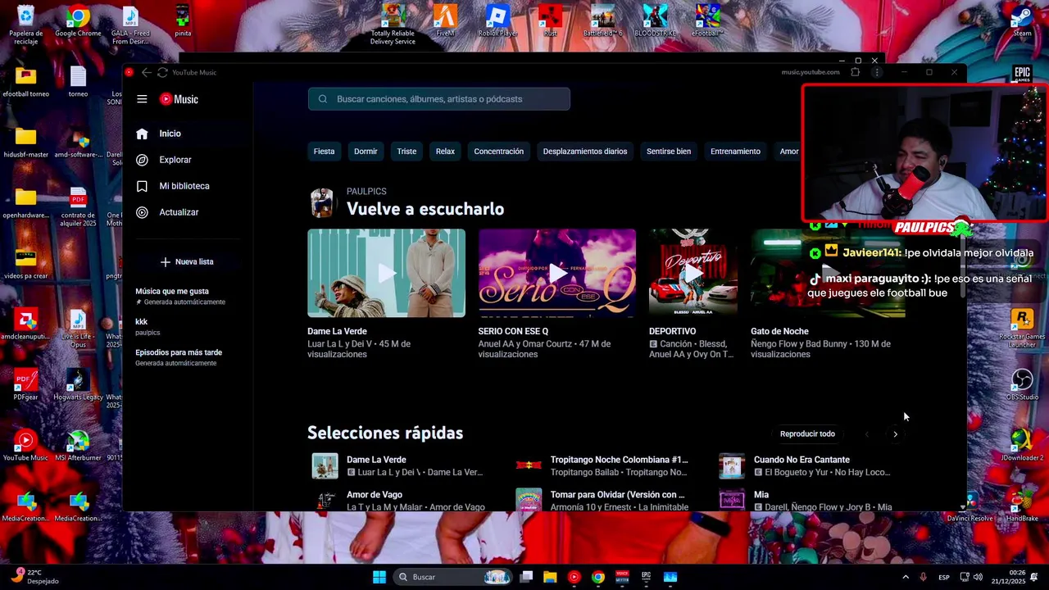Select the Concentración mood chip
Viewport: 1049px width, 590px height.
pyautogui.click(x=498, y=152)
